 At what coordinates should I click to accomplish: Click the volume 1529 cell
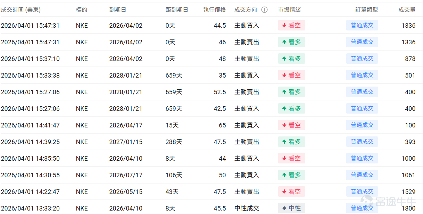tap(408, 192)
